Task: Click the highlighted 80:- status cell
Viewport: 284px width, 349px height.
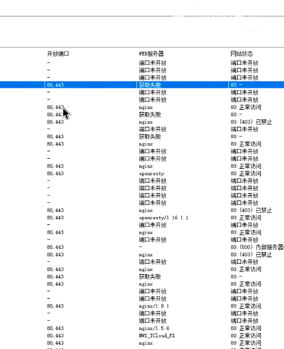Action: tap(236, 85)
